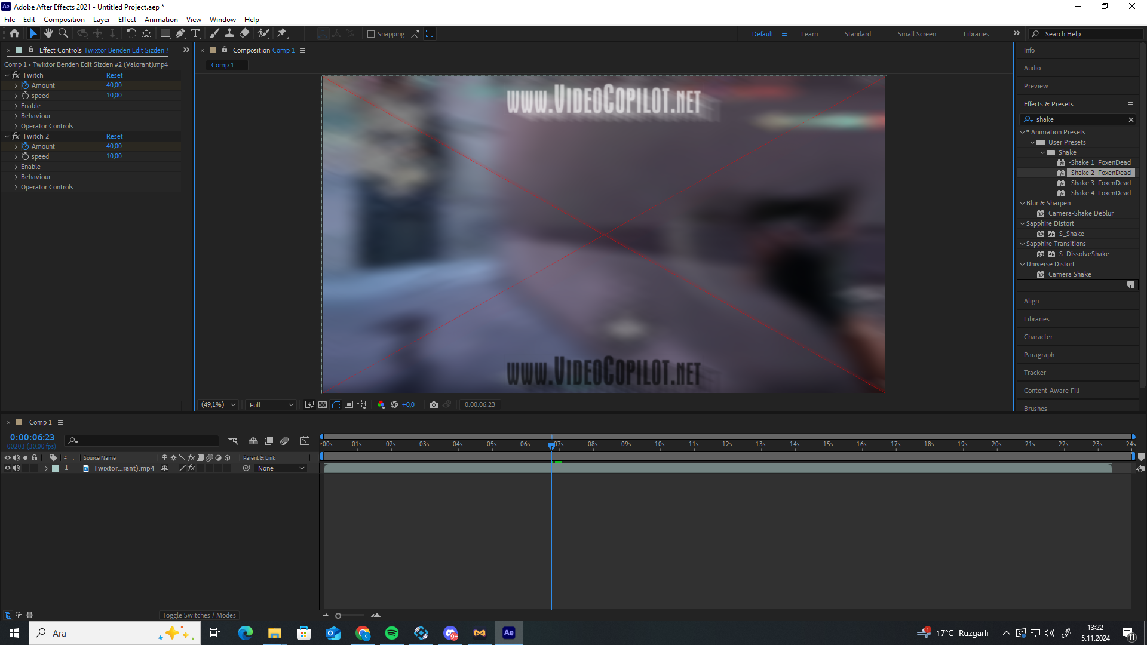Open the Spotify icon in the taskbar

[392, 633]
